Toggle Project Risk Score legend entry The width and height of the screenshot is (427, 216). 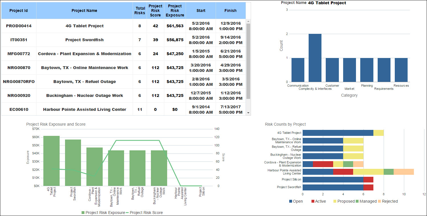144,213
